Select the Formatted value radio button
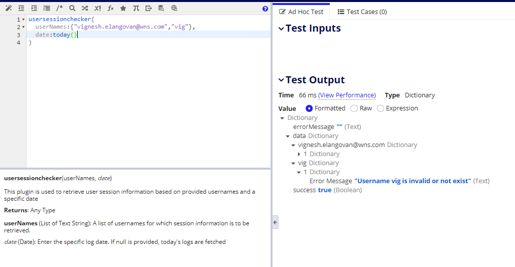Screen dimensions: 515x267 click(x=309, y=108)
